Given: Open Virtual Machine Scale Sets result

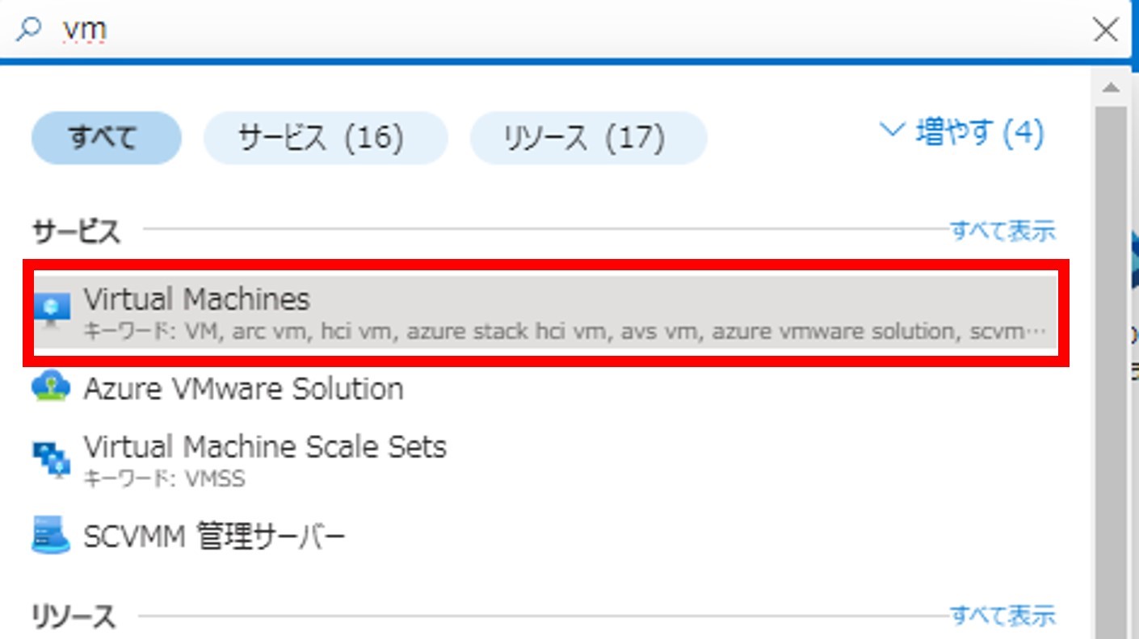Looking at the screenshot, I should 265,447.
